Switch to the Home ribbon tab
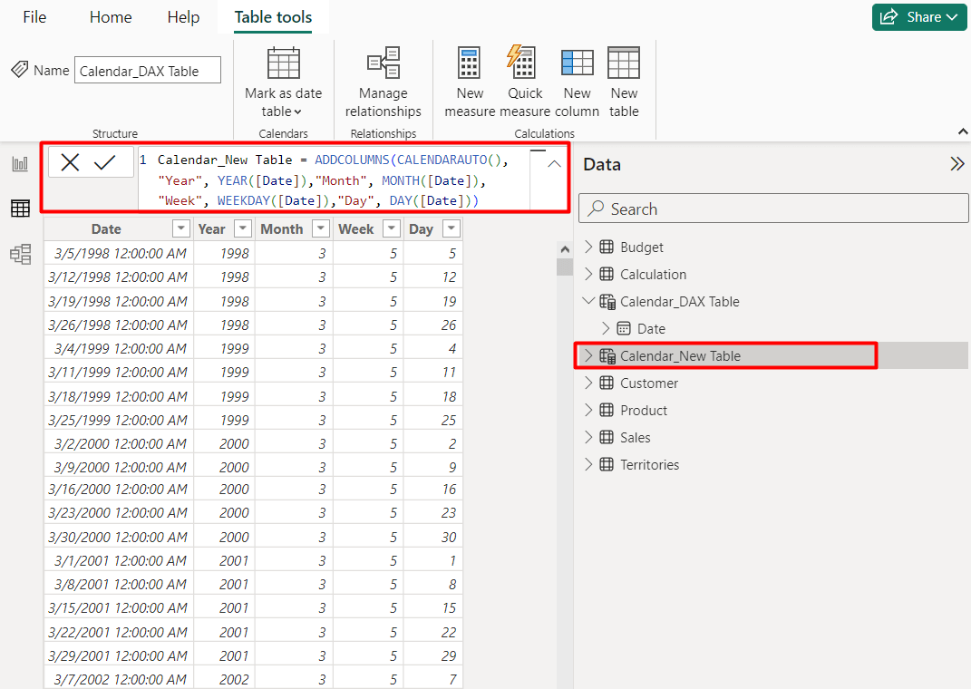 pos(110,16)
